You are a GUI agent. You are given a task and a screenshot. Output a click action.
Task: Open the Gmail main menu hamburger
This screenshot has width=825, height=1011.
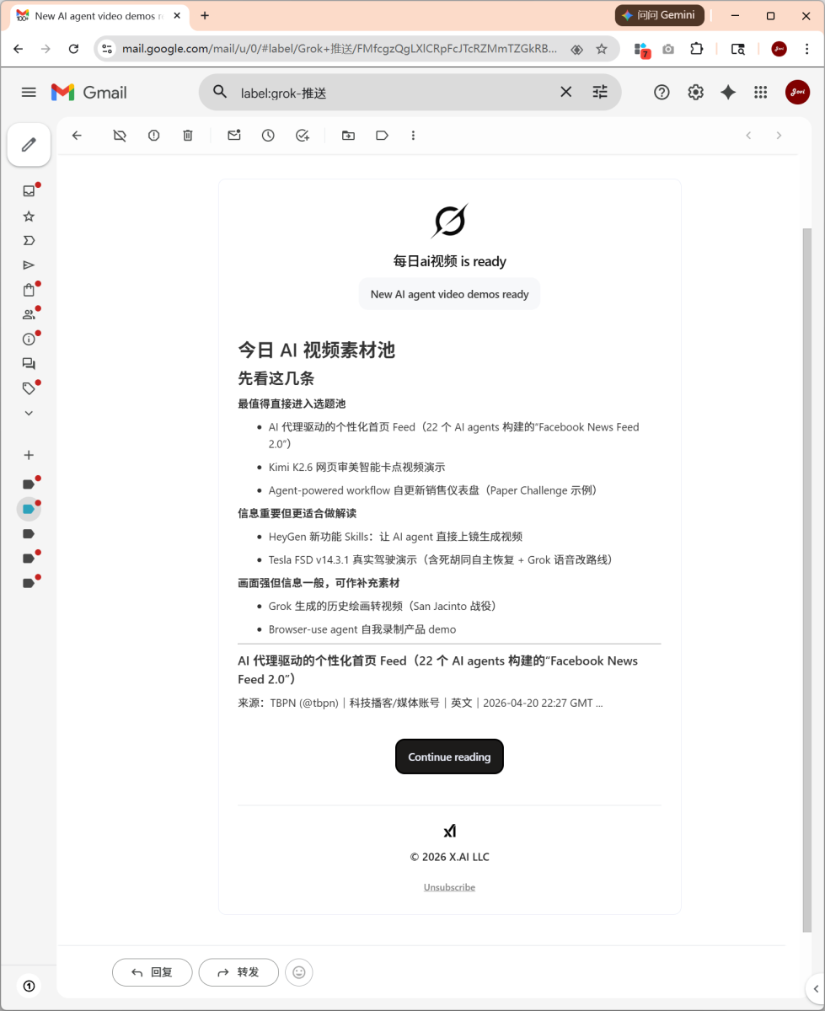click(29, 92)
